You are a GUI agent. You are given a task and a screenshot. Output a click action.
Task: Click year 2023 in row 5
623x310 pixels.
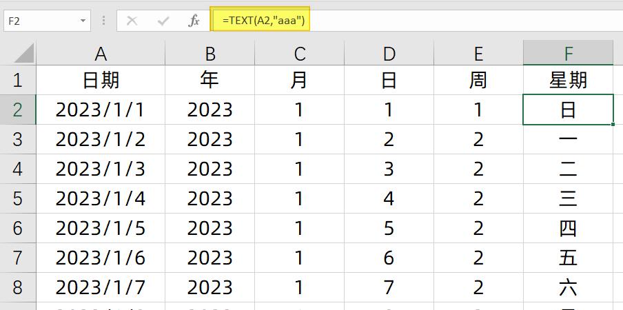[x=210, y=198]
